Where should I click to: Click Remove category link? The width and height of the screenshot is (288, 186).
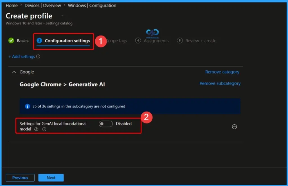(222, 72)
